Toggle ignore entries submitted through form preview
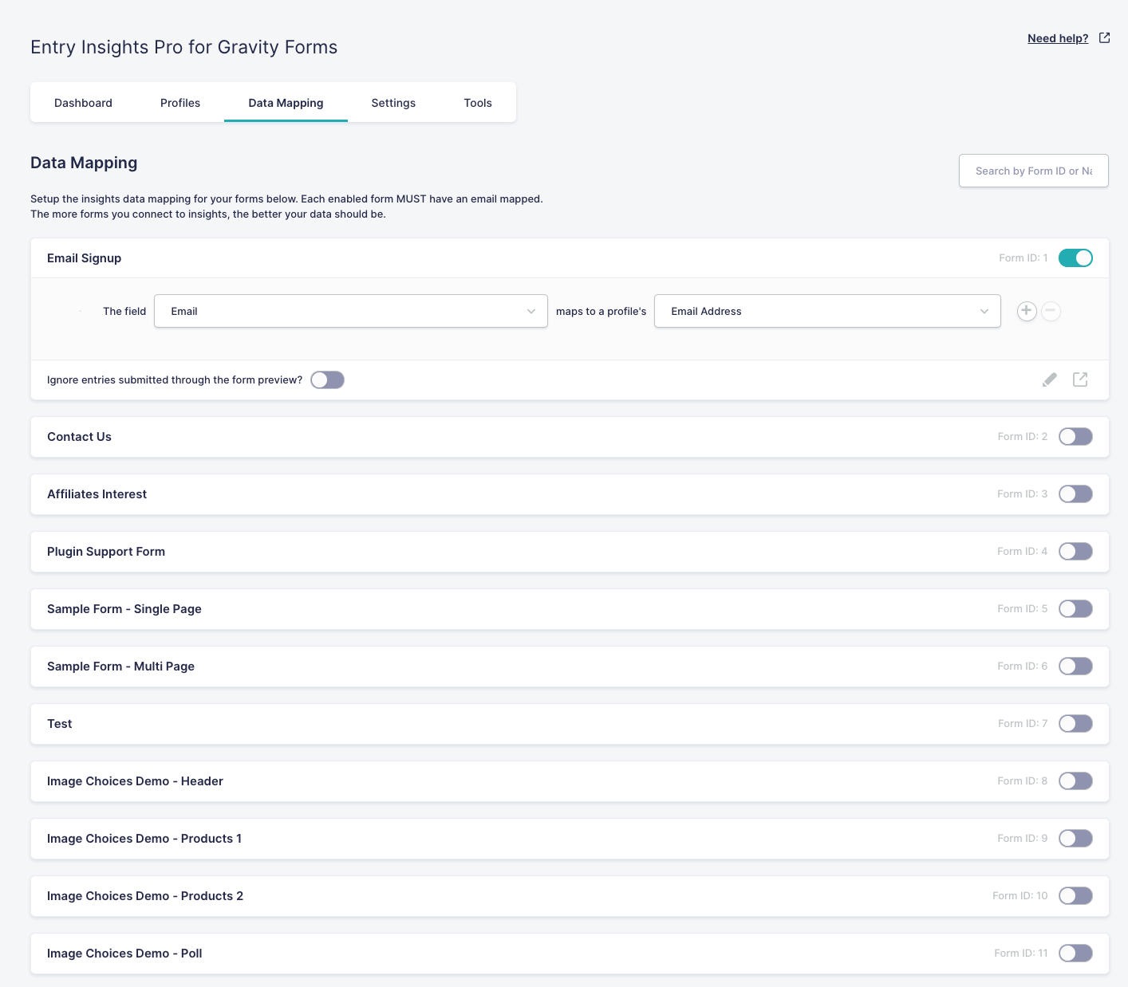This screenshot has height=987, width=1128. point(327,379)
